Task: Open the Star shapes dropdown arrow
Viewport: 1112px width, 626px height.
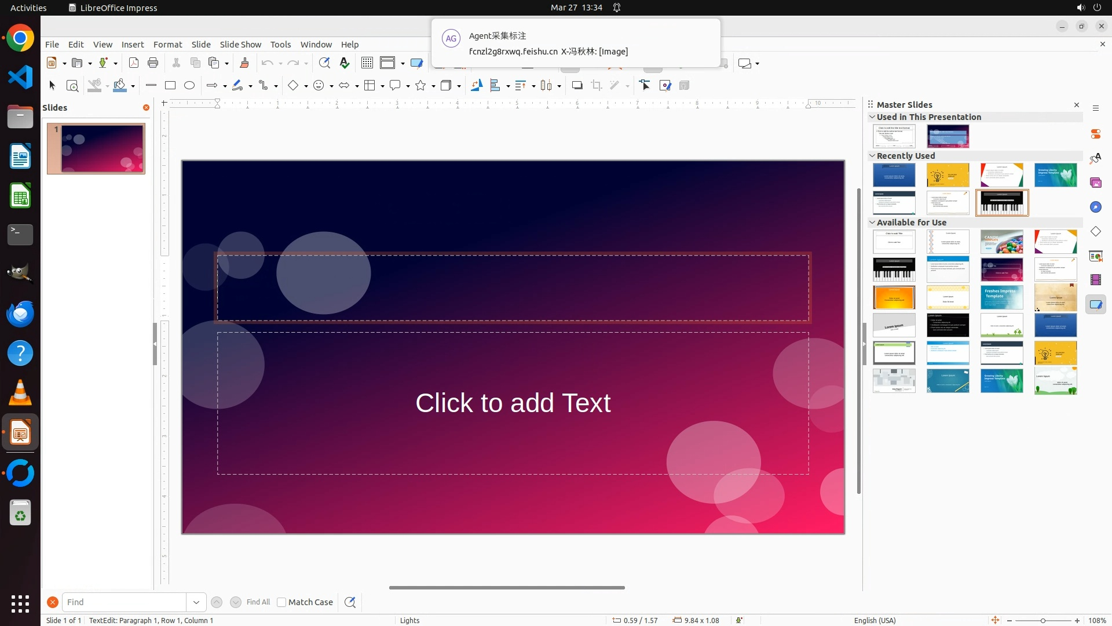Action: 433,86
